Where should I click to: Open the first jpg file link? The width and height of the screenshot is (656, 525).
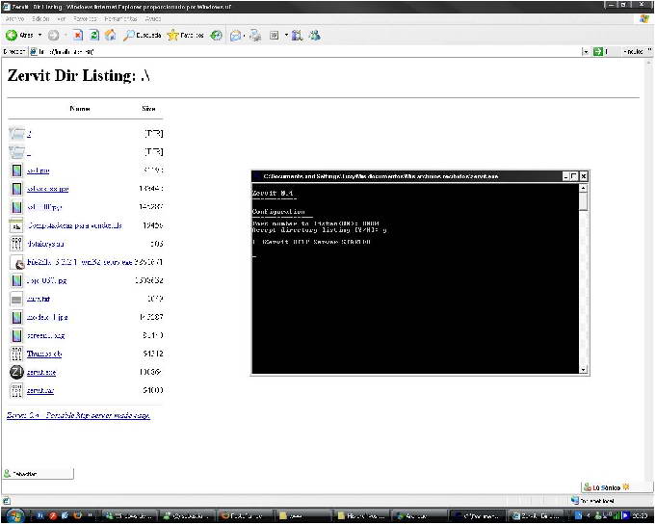pos(39,171)
